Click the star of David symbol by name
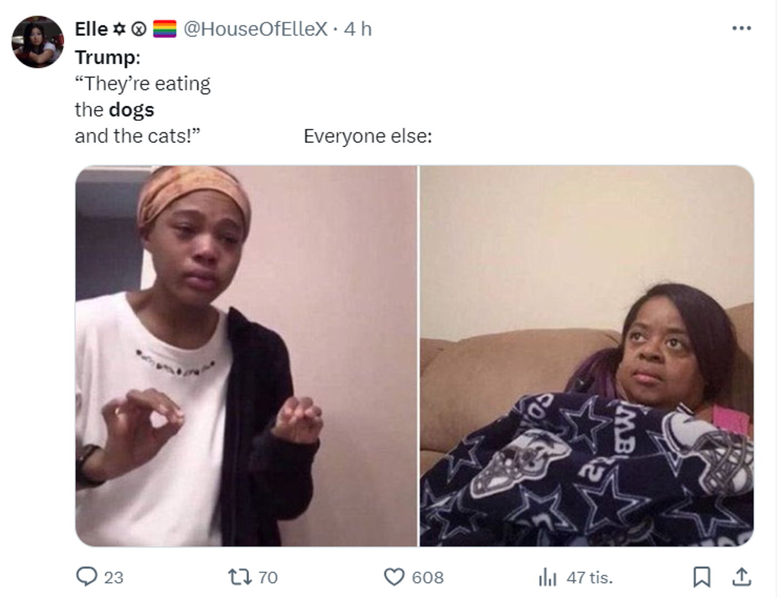This screenshot has height=598, width=782. coord(119,29)
